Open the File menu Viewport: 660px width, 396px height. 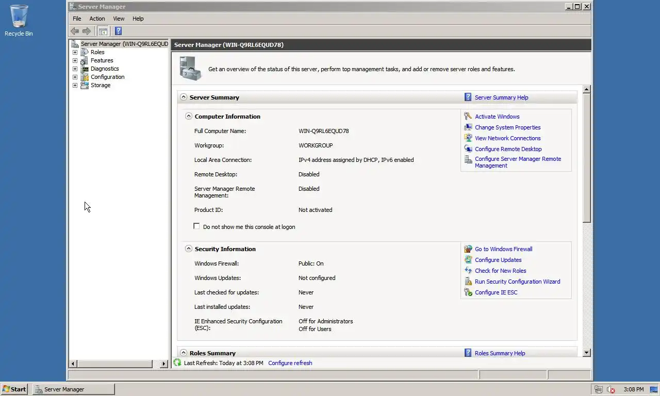coord(77,19)
